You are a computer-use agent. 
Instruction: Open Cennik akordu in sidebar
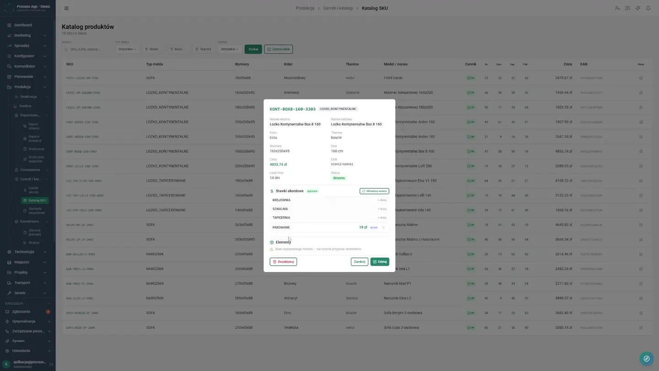(x=35, y=190)
